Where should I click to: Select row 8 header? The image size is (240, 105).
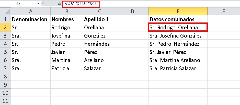[5, 77]
